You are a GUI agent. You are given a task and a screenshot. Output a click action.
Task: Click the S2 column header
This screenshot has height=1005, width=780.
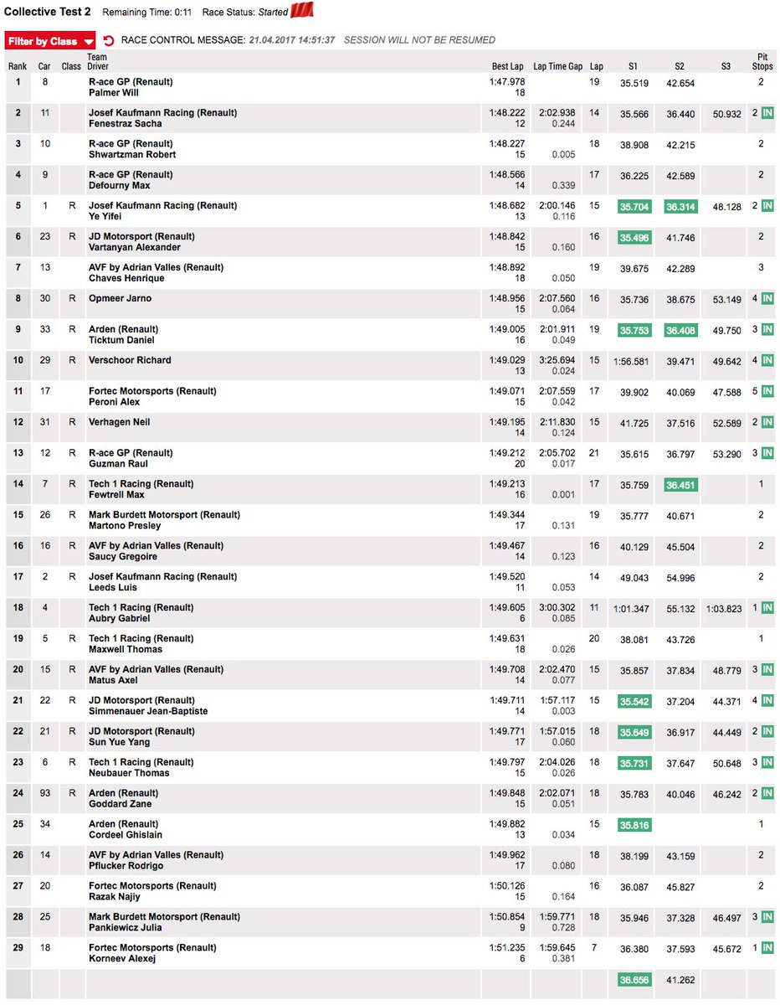click(680, 66)
